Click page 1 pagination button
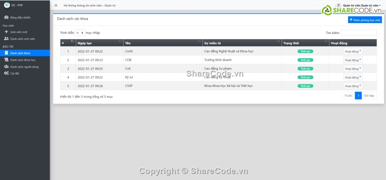 (x=358, y=96)
